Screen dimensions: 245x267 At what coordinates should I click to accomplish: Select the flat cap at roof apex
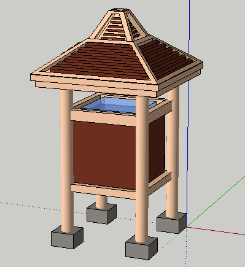tap(119, 10)
